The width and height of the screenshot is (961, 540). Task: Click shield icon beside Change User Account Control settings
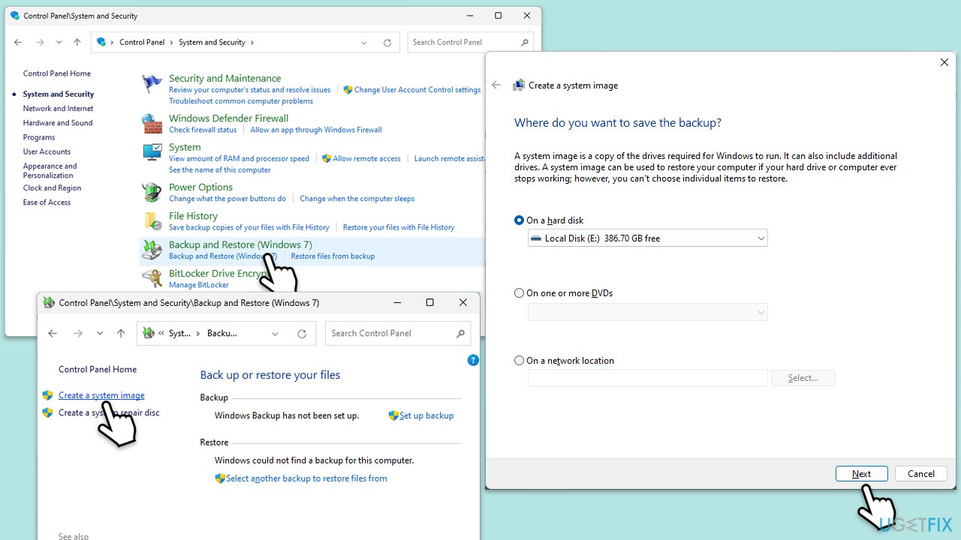pos(348,90)
